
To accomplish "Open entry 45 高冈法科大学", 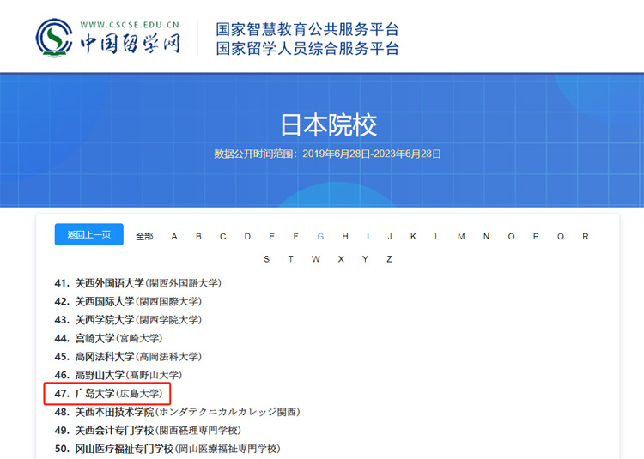I will point(128,356).
